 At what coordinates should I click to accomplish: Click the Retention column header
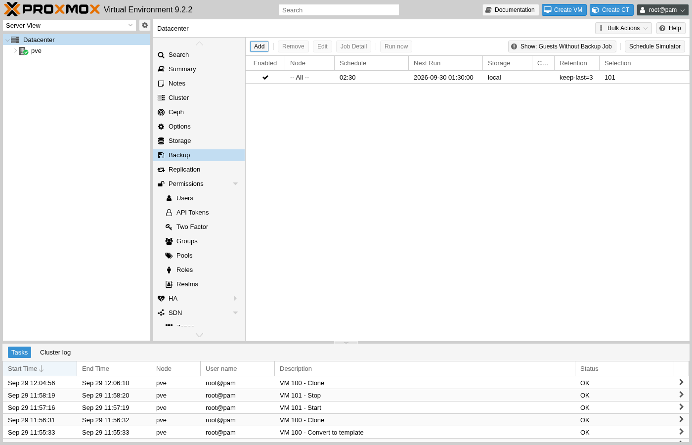[577, 63]
